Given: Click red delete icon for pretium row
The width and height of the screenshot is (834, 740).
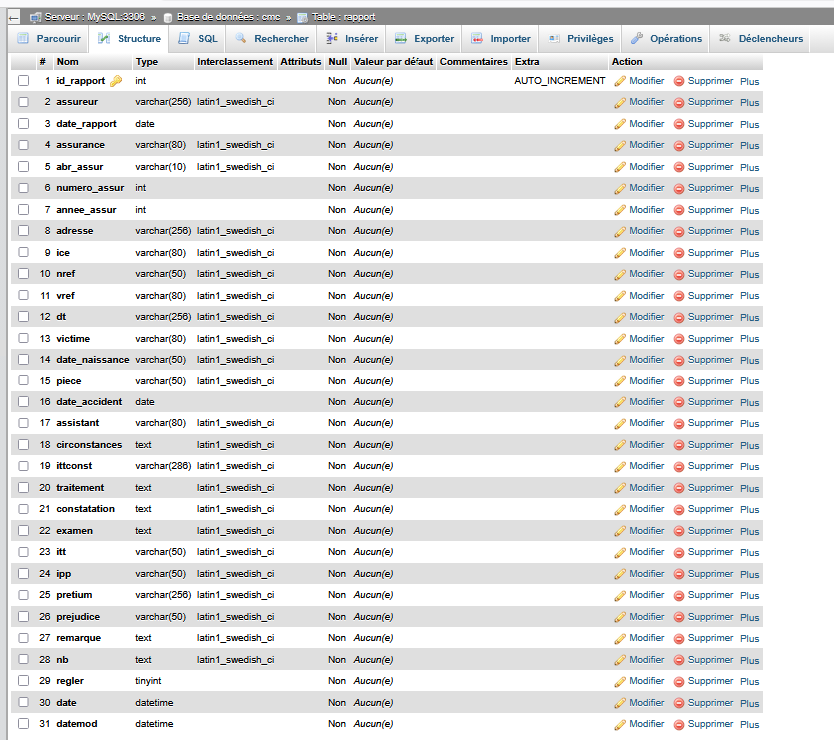Looking at the screenshot, I should click(x=679, y=595).
